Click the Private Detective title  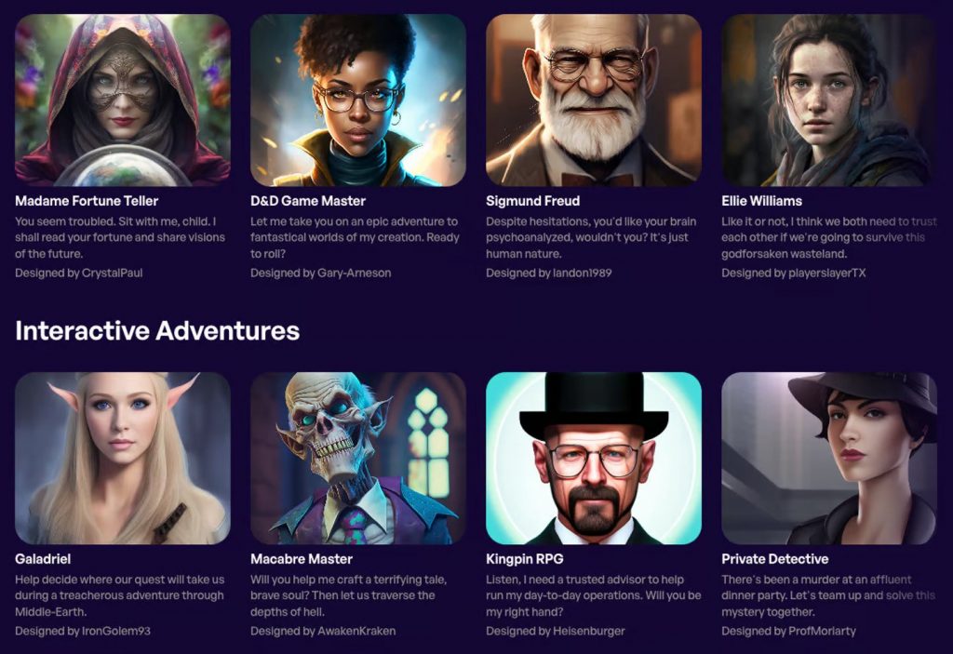pyautogui.click(x=775, y=559)
